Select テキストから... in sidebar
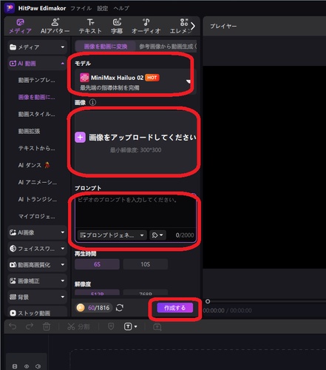The height and width of the screenshot is (370, 326). pos(36,148)
